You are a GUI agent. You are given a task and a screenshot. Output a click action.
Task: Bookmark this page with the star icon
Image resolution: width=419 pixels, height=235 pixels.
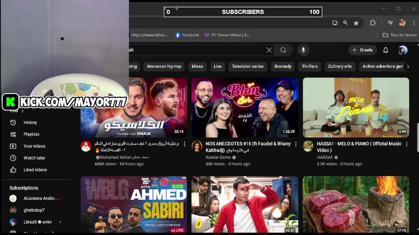(356, 23)
